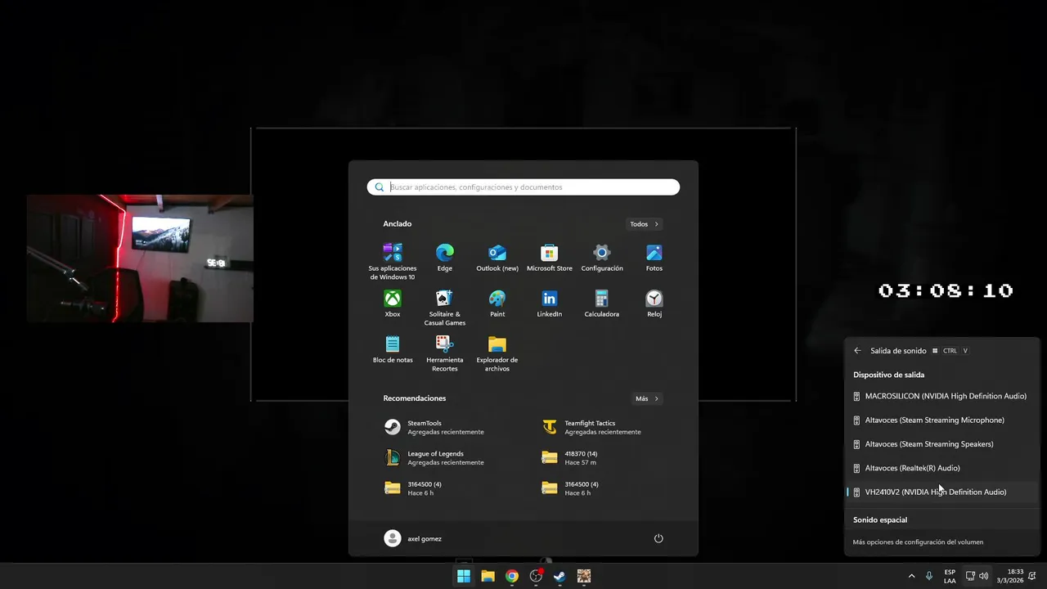This screenshot has width=1047, height=589.
Task: Click the microphone icon in system tray
Action: 929,576
